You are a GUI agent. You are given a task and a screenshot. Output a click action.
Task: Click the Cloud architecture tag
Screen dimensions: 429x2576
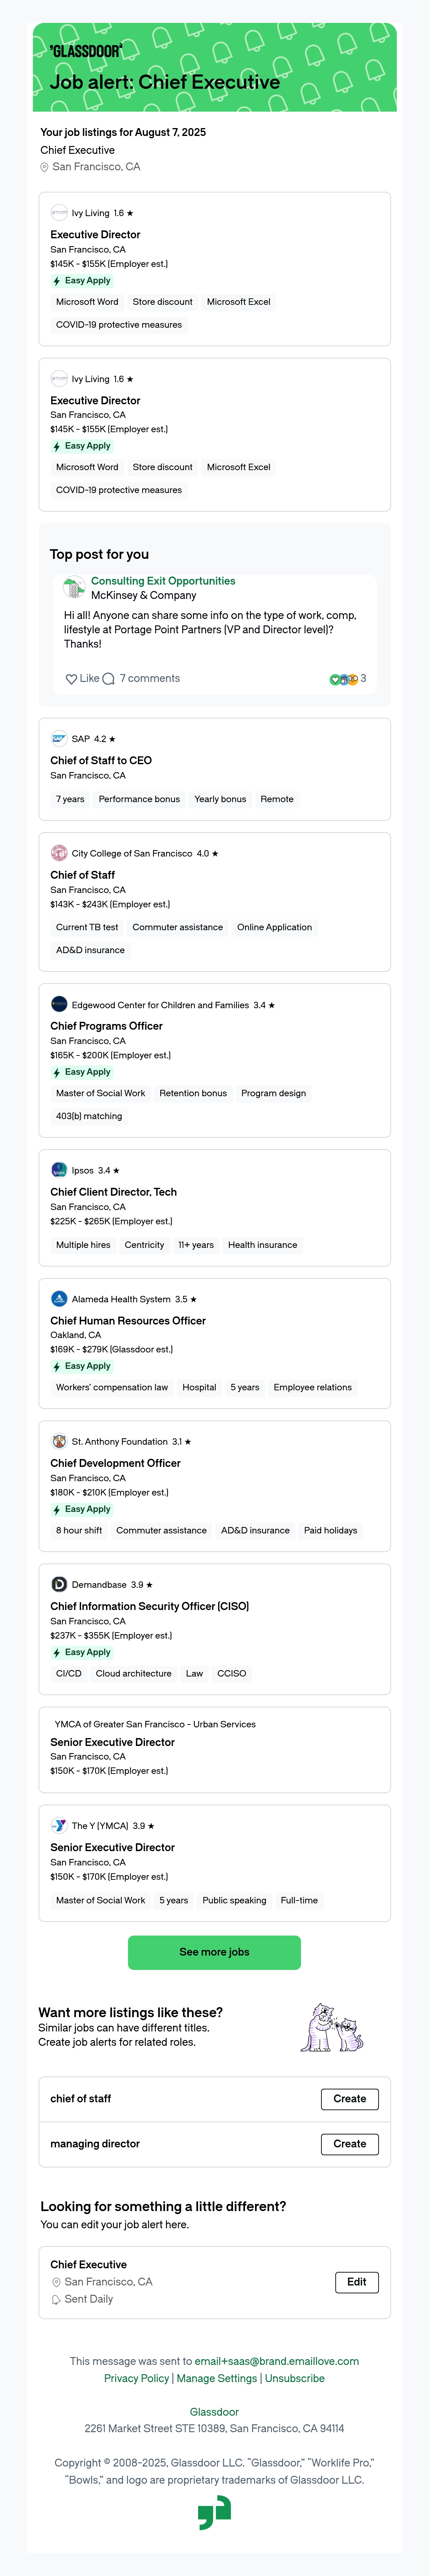pos(134,1674)
